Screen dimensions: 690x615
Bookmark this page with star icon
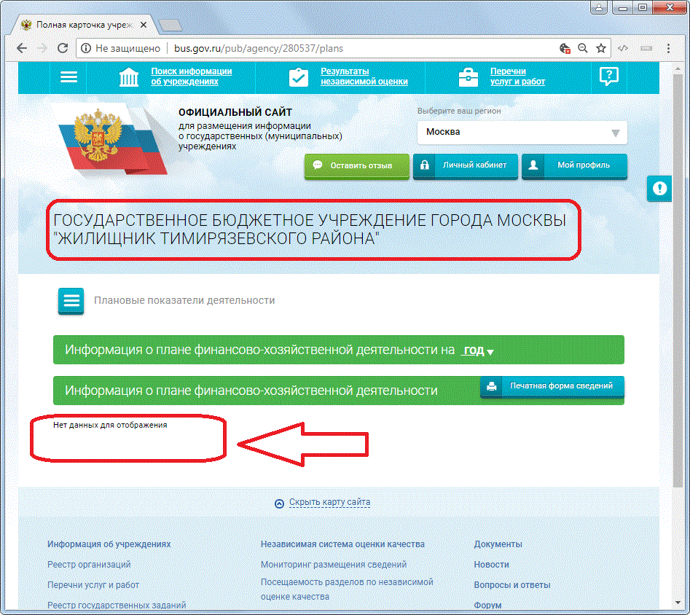tap(600, 48)
